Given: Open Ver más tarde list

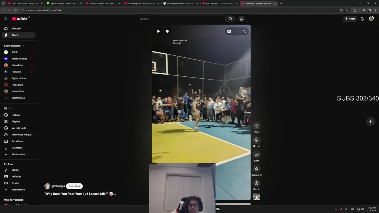Looking at the screenshot, I should click(x=19, y=128).
